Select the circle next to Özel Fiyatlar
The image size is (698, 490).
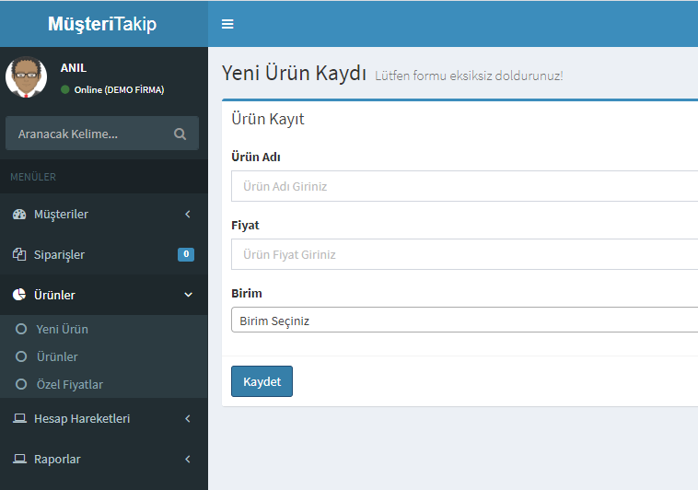[x=21, y=384]
